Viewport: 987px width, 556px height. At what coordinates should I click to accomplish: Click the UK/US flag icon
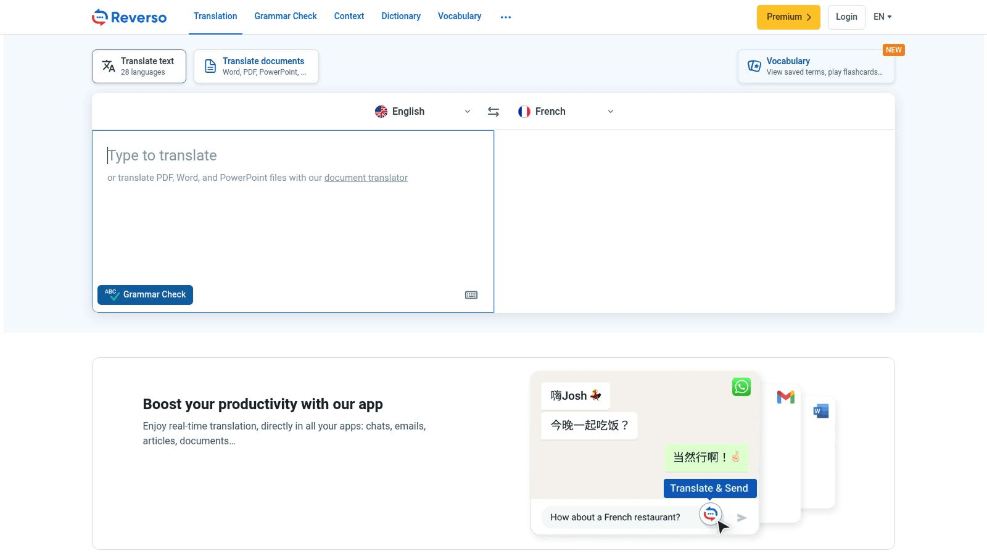tap(381, 112)
